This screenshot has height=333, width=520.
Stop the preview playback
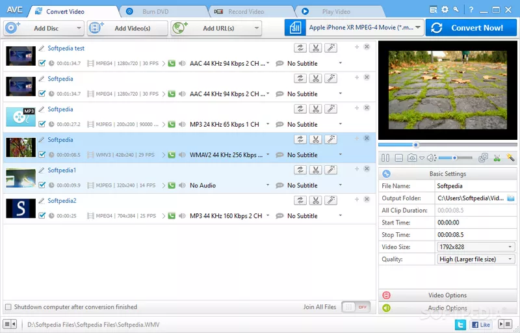tap(399, 158)
